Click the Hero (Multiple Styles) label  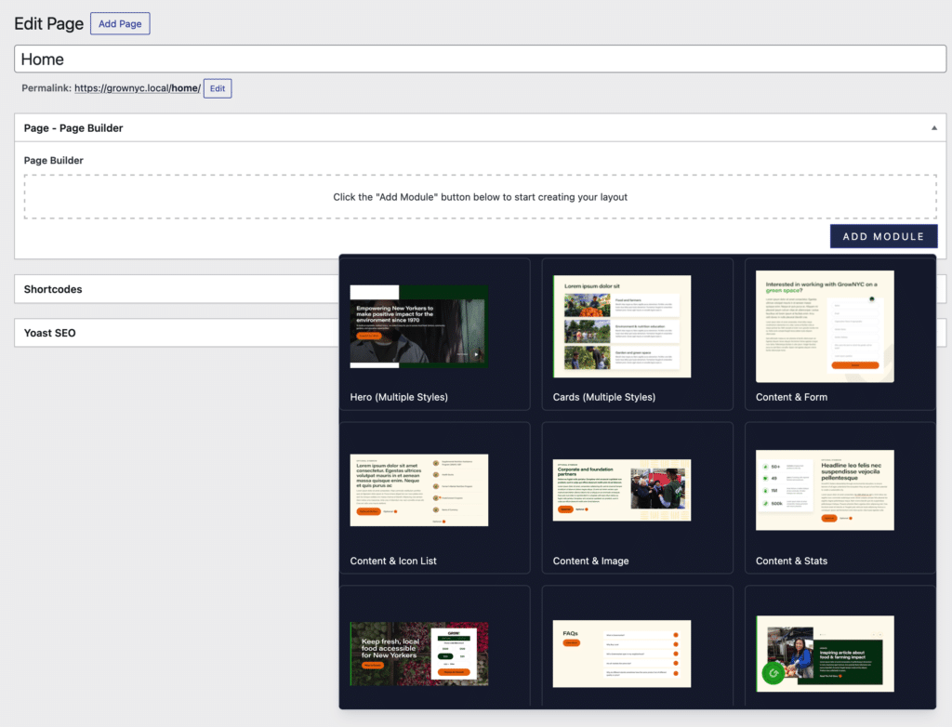(x=399, y=397)
